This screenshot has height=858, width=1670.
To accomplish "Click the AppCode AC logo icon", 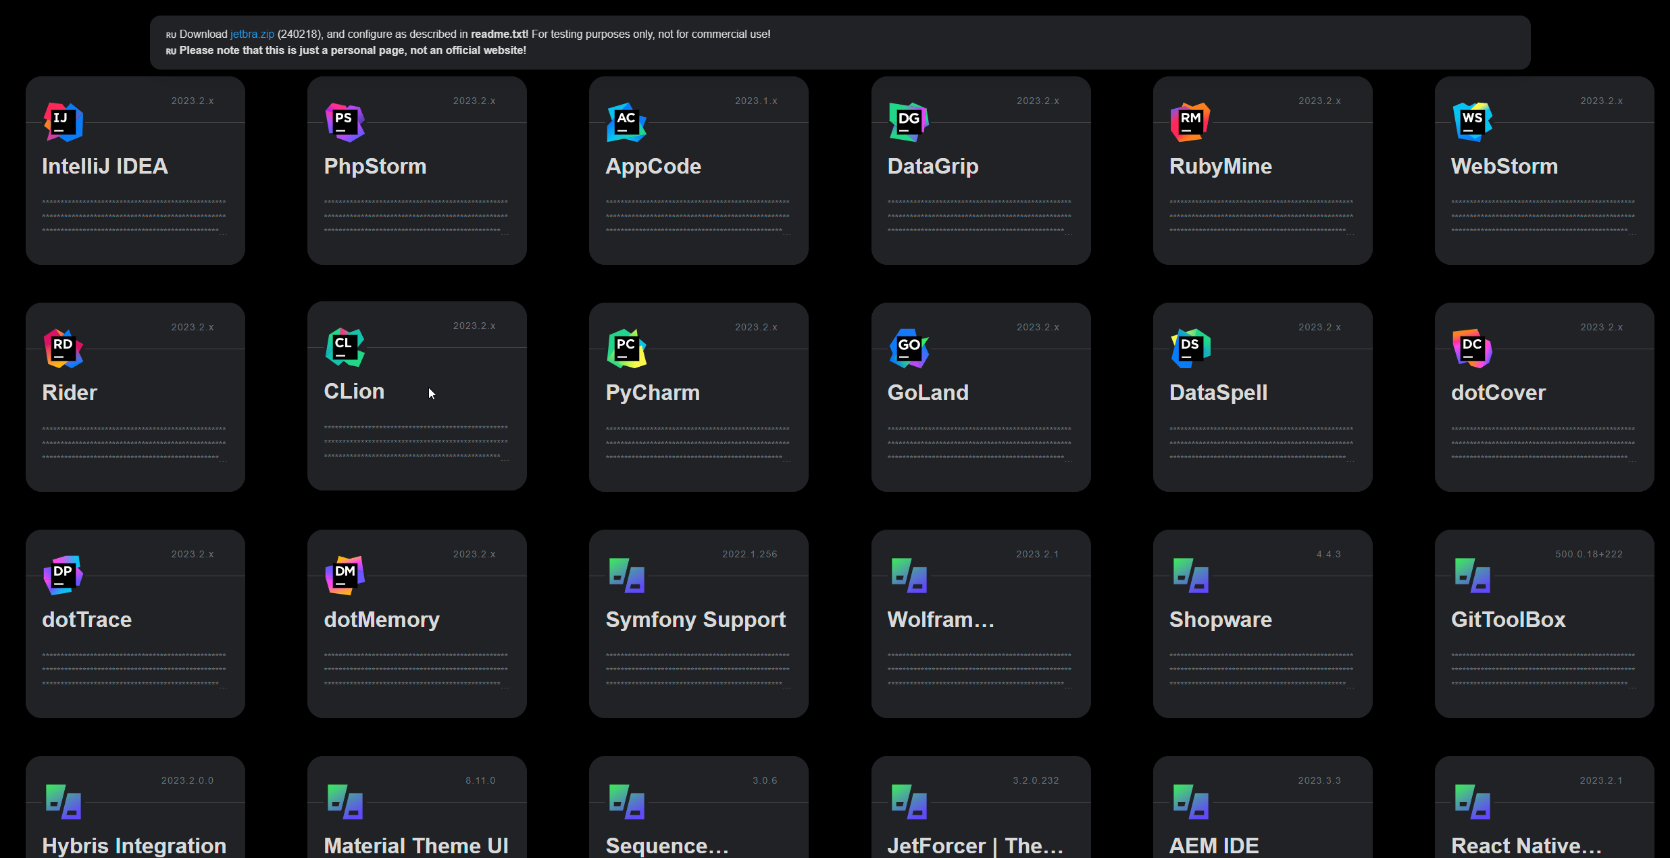I will pyautogui.click(x=627, y=122).
